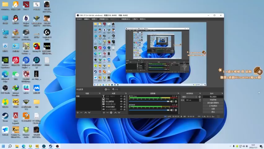Image resolution: width=264 pixels, height=149 pixels.
Task: Decrease transition duration with down arrow
Action: pyautogui.click(x=200, y=101)
